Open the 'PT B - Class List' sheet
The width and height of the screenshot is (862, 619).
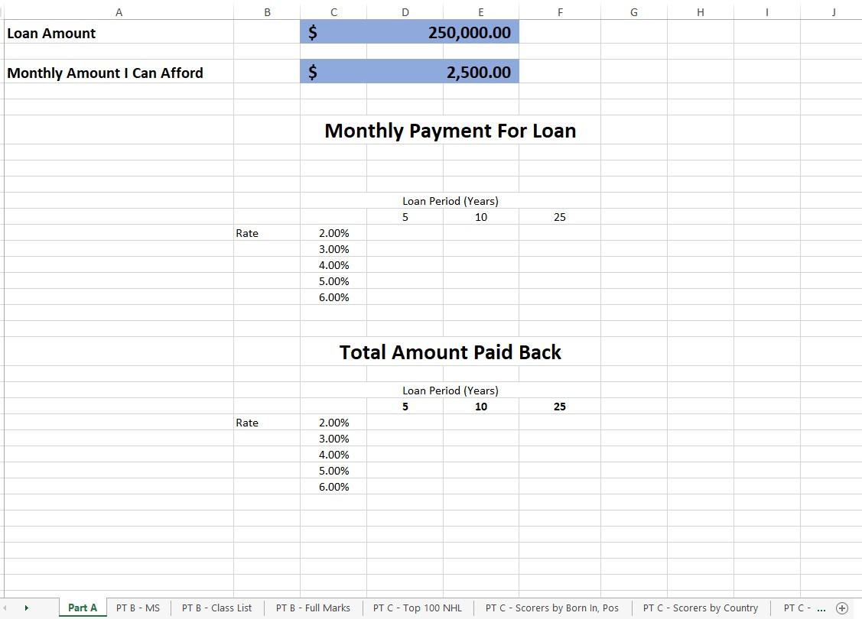216,608
